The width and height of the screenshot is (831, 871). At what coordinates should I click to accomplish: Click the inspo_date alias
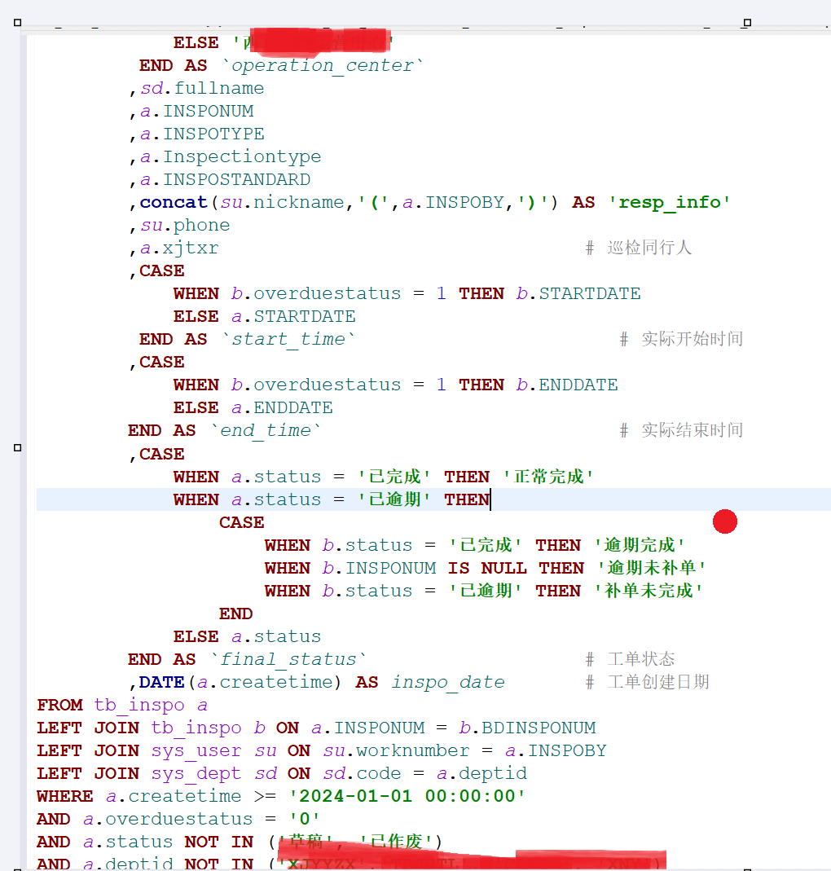[448, 682]
